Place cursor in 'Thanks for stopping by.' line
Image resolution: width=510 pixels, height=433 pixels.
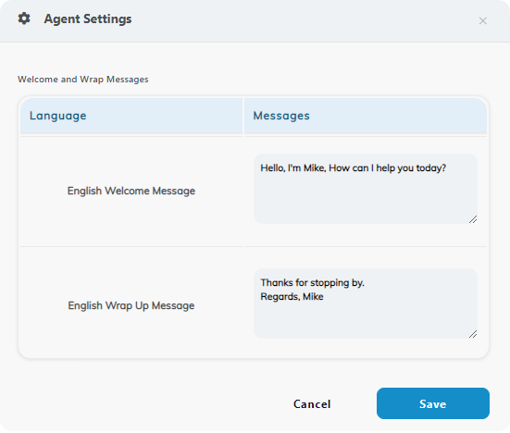click(x=312, y=282)
